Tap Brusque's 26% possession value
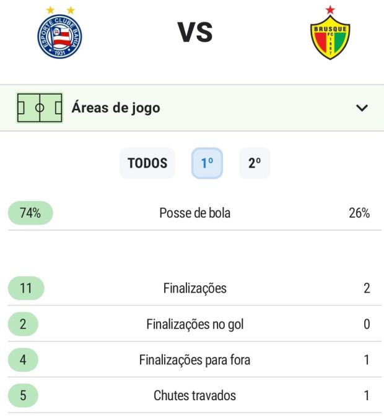This screenshot has height=420, width=384. pos(359,213)
